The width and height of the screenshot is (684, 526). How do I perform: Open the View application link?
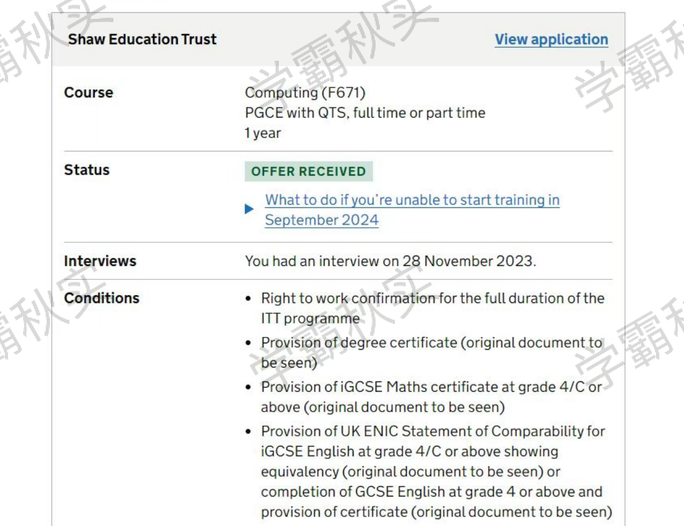[x=551, y=39]
